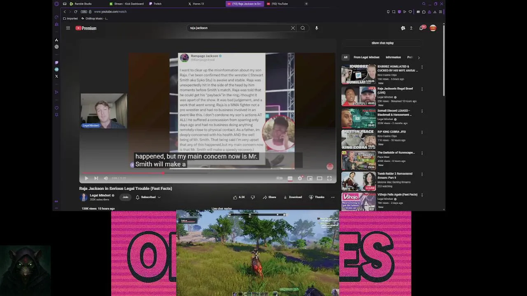Screen dimensions: 527x296
Task: Open The Darkside of Runescape thumbnail
Action: coord(359,160)
